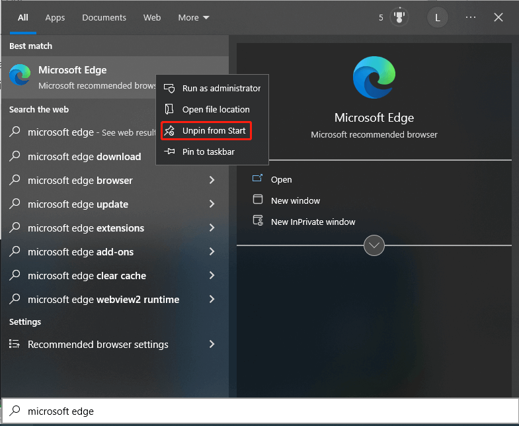Select microsoft edge download suggestion
The width and height of the screenshot is (519, 426).
tap(85, 156)
